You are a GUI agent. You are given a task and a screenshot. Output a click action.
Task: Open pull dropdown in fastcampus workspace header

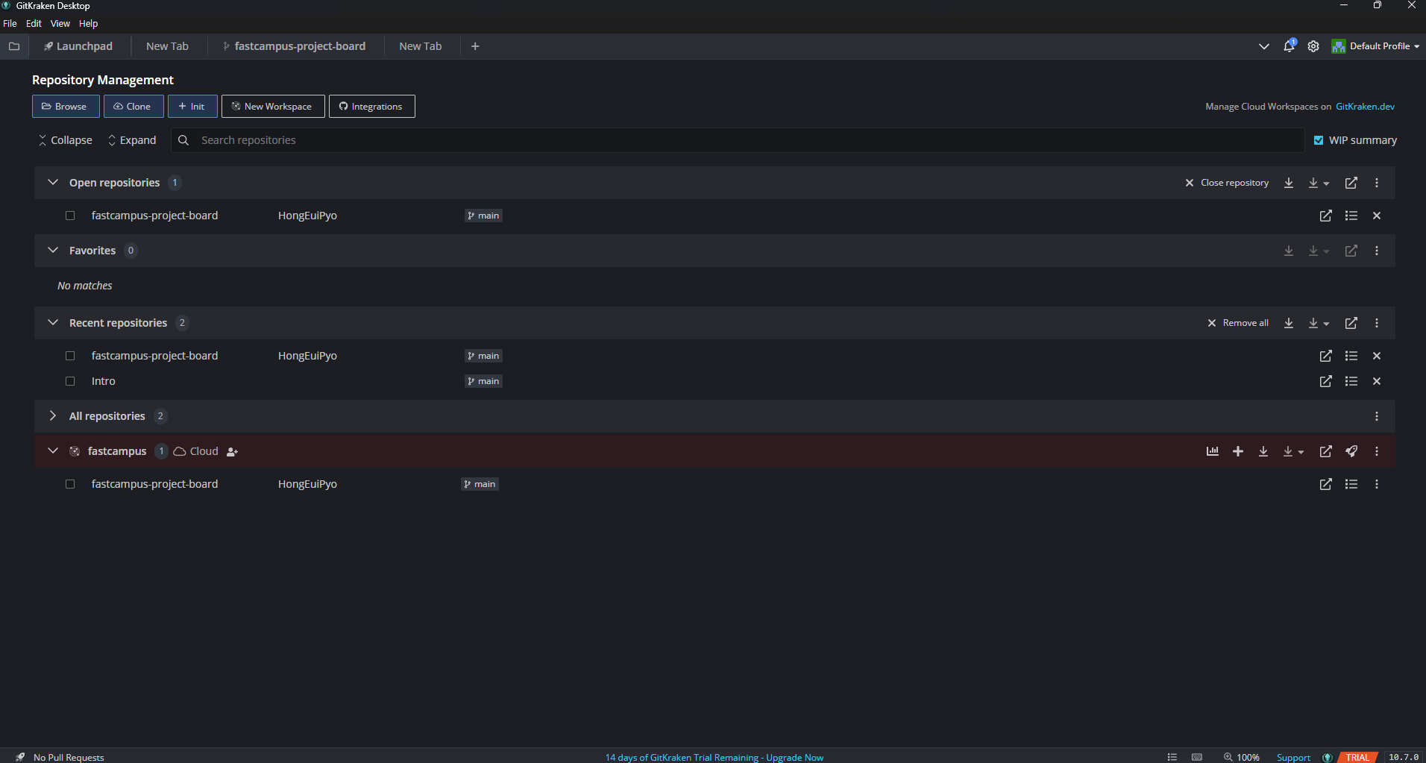coord(1293,451)
